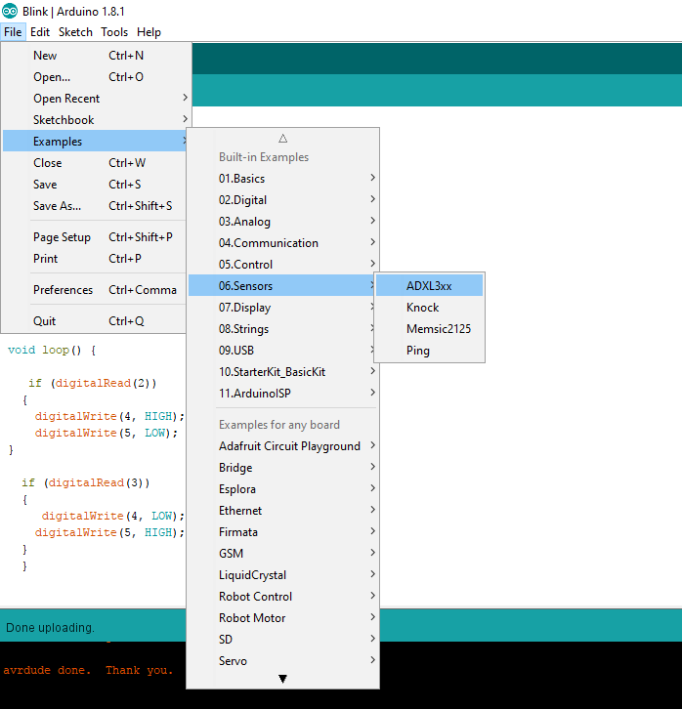The height and width of the screenshot is (709, 682).
Task: Click the Arduino logo in title bar
Action: (x=10, y=11)
